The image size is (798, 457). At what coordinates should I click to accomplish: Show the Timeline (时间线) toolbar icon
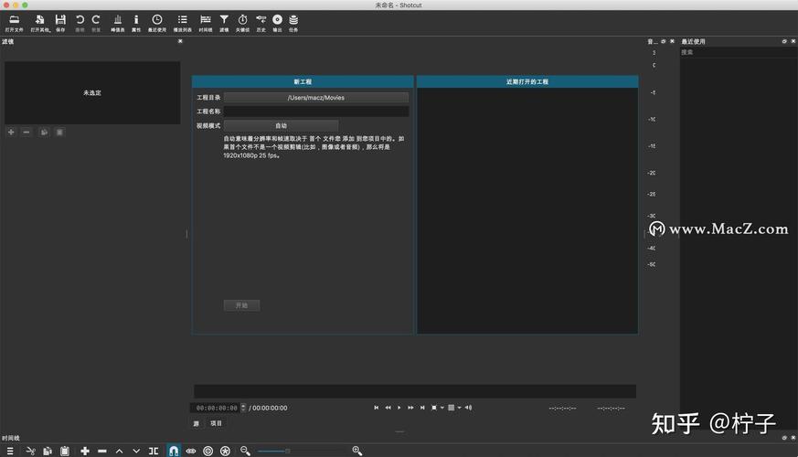[x=206, y=23]
